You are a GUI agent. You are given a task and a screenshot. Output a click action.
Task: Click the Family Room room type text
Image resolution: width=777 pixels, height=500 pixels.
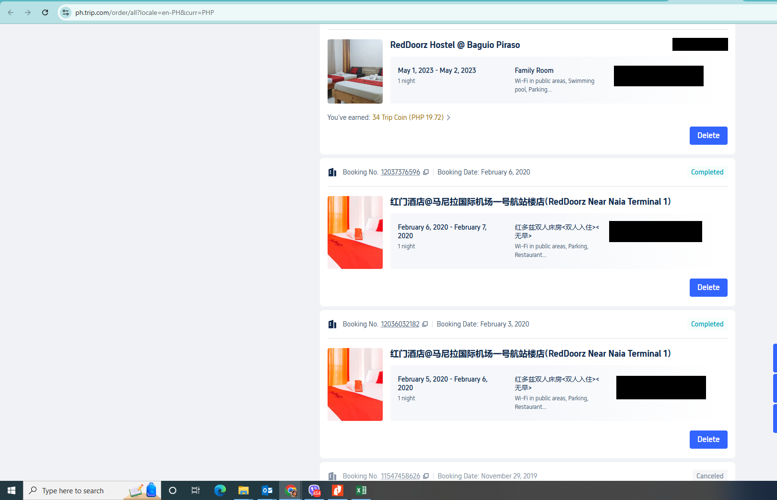[534, 70]
